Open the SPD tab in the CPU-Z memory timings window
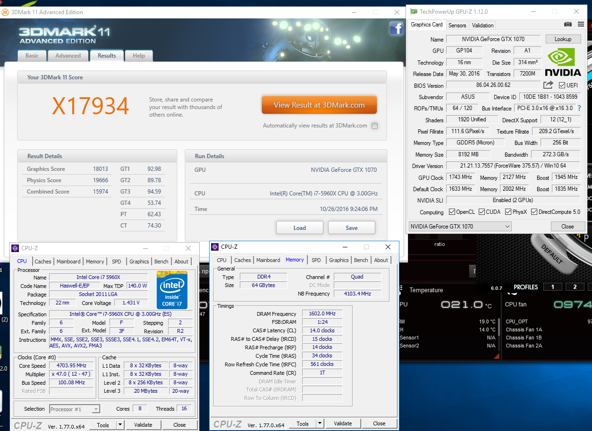Screen dimensions: 592x431 (x=316, y=260)
